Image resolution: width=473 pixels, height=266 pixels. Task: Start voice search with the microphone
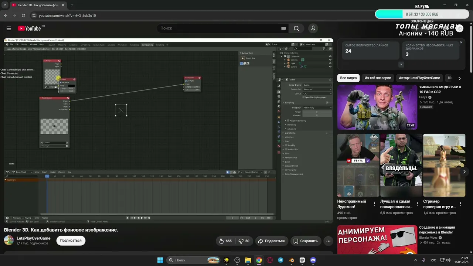pyautogui.click(x=313, y=28)
